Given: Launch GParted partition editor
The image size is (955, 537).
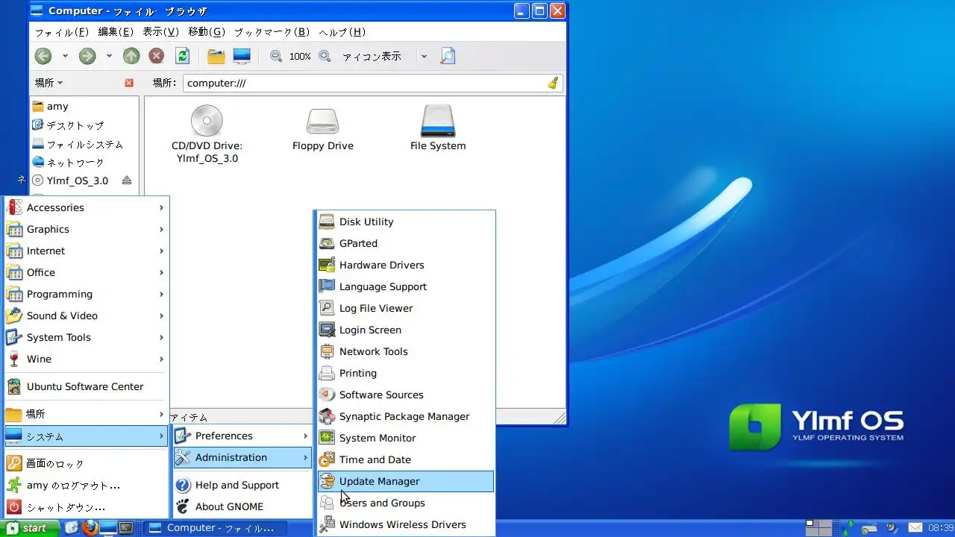Looking at the screenshot, I should pyautogui.click(x=404, y=243).
